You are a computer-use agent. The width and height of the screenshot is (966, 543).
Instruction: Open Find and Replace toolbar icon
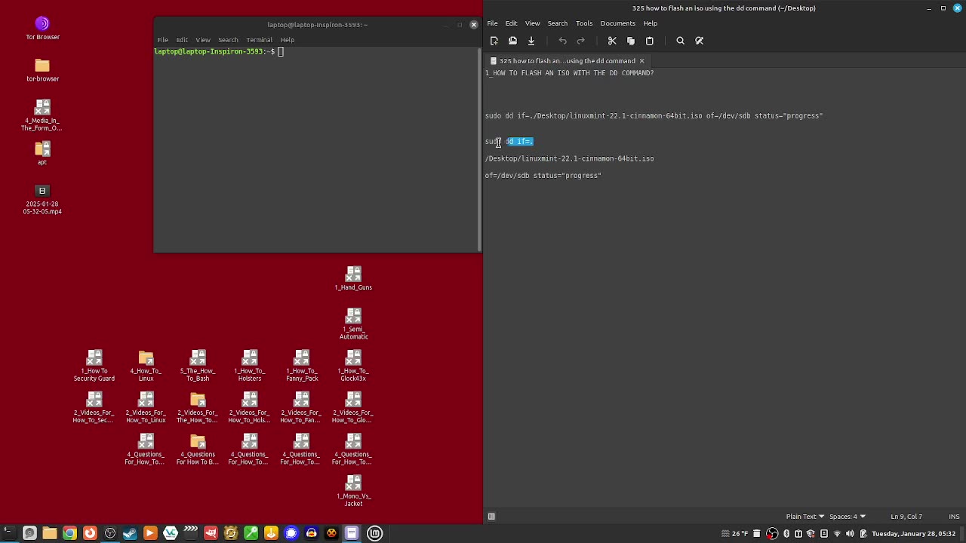(x=699, y=41)
